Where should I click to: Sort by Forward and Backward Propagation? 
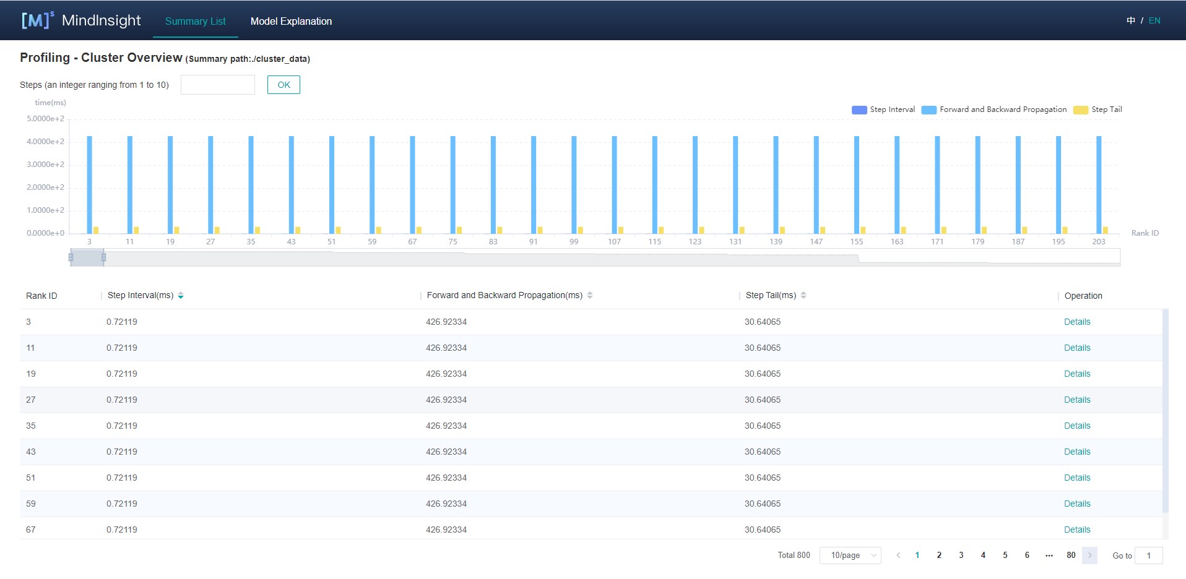point(590,296)
